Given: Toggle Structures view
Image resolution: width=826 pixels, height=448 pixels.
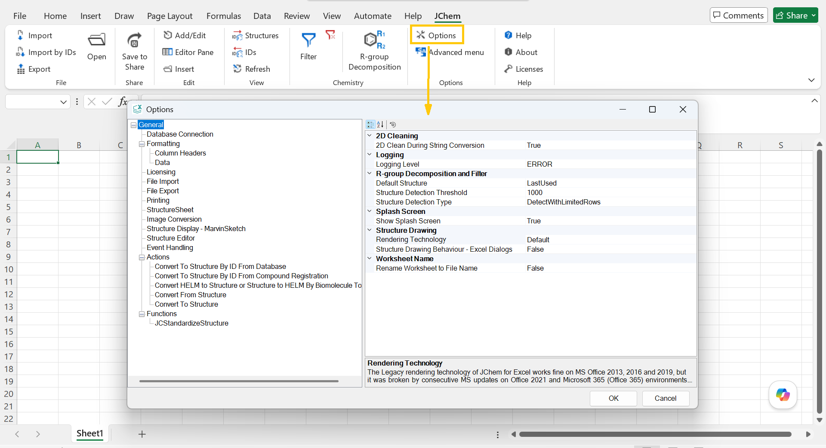Looking at the screenshot, I should click(256, 35).
